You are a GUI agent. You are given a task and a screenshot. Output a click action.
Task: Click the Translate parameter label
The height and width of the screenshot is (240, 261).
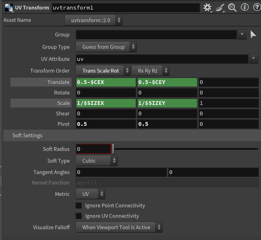pos(58,82)
